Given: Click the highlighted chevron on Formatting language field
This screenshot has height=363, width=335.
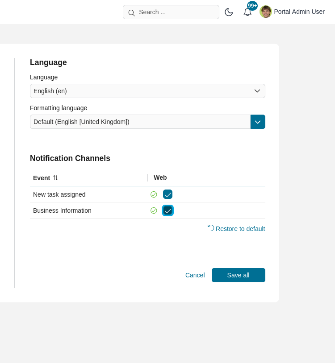Looking at the screenshot, I should pos(258,122).
